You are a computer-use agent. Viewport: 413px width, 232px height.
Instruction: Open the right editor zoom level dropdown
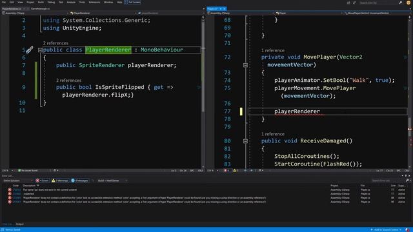click(213, 170)
